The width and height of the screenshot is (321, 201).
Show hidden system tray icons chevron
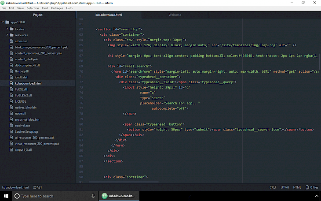point(317,196)
